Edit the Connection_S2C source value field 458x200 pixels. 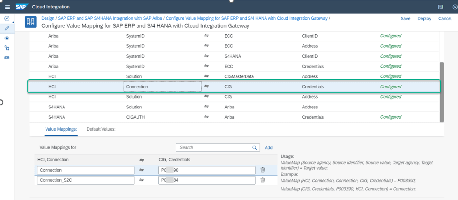pos(85,180)
